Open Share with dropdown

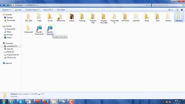(48, 10)
